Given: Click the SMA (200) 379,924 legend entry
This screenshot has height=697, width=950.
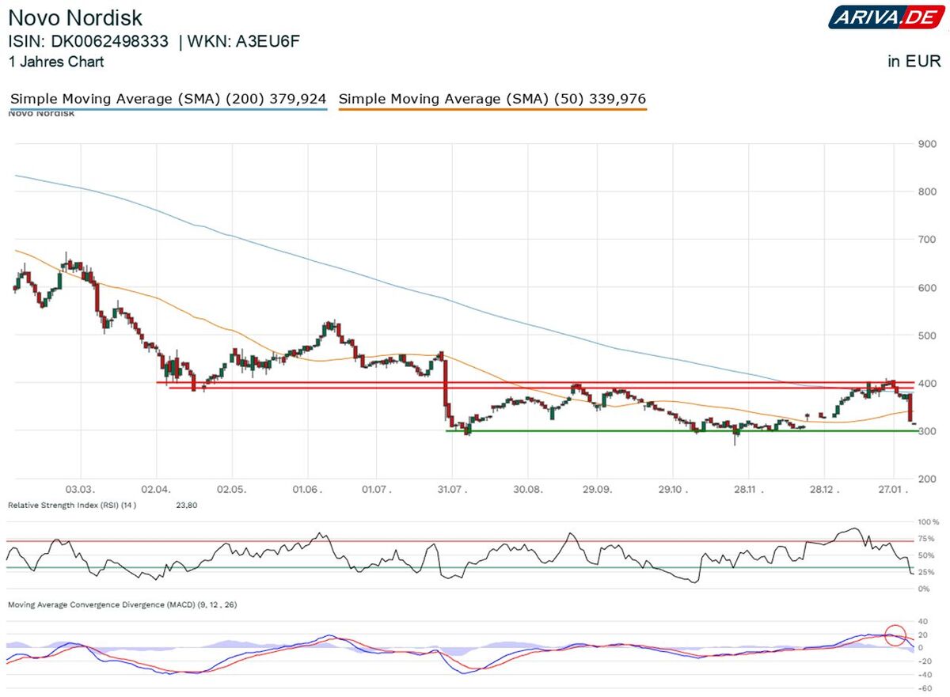Looking at the screenshot, I should (169, 100).
